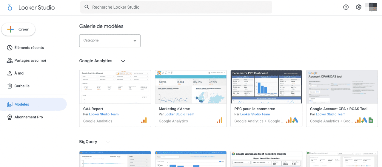Click the people icon for Partagés avec moi

10,61
